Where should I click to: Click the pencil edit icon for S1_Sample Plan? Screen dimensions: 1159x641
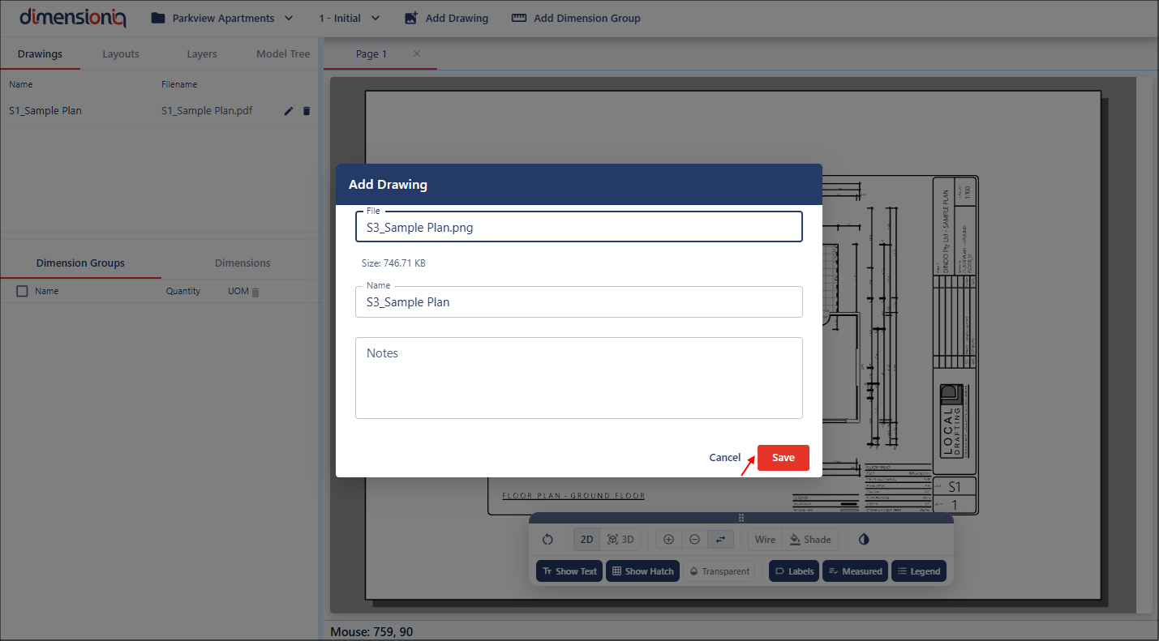[288, 111]
